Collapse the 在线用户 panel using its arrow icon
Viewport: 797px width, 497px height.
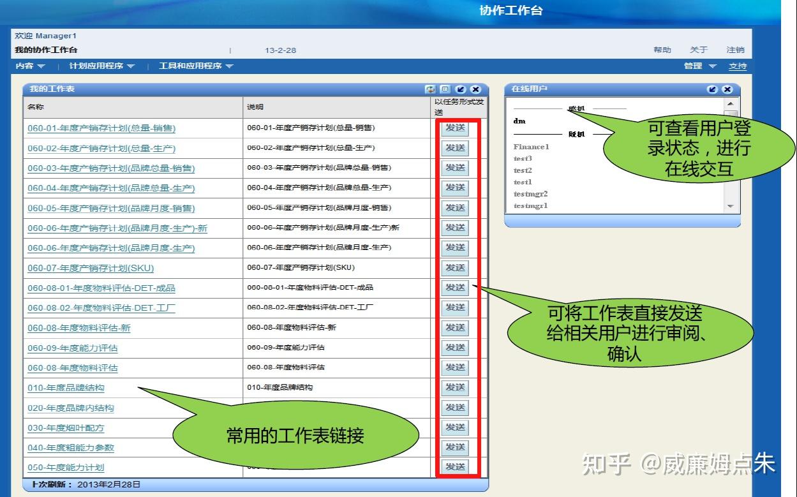click(713, 89)
